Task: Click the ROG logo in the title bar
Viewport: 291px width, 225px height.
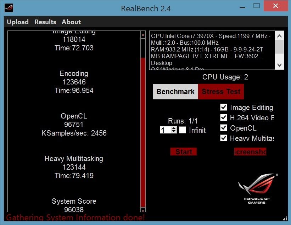Action: [x=9, y=8]
